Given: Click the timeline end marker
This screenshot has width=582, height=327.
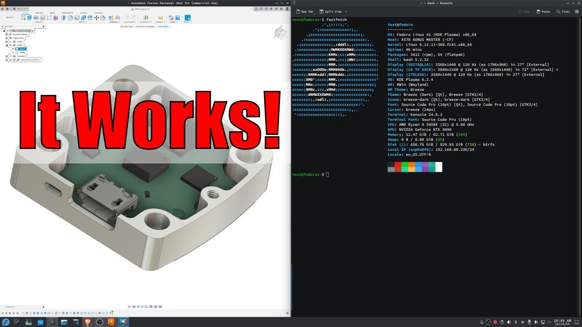Looking at the screenshot, I should pos(112,313).
